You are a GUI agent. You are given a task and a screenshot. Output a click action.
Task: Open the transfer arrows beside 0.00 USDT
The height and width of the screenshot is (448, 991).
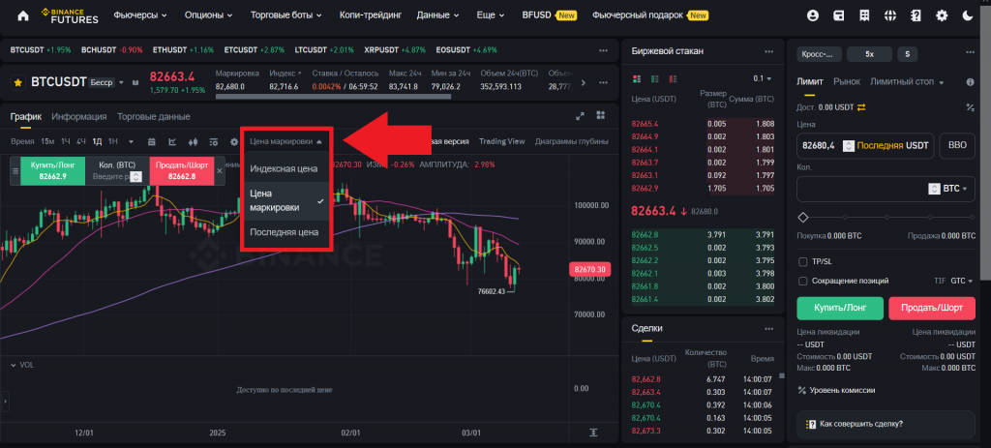click(x=860, y=106)
